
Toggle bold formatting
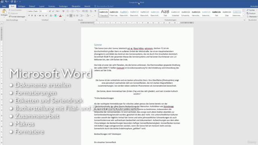(x=29, y=16)
